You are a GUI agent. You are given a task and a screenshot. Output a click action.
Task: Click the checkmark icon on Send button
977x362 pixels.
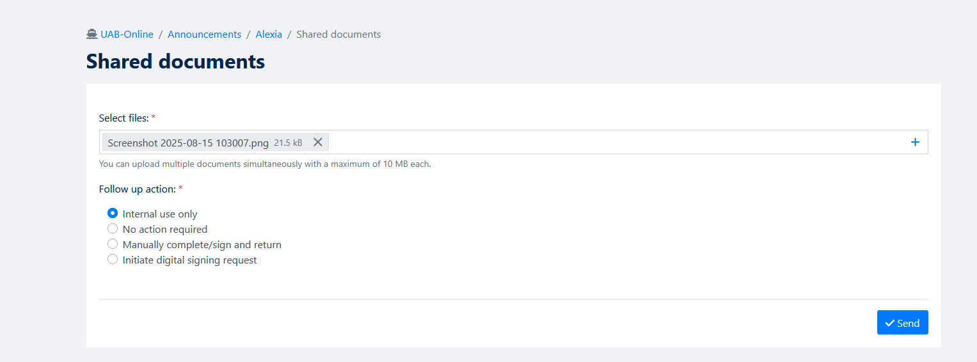889,323
